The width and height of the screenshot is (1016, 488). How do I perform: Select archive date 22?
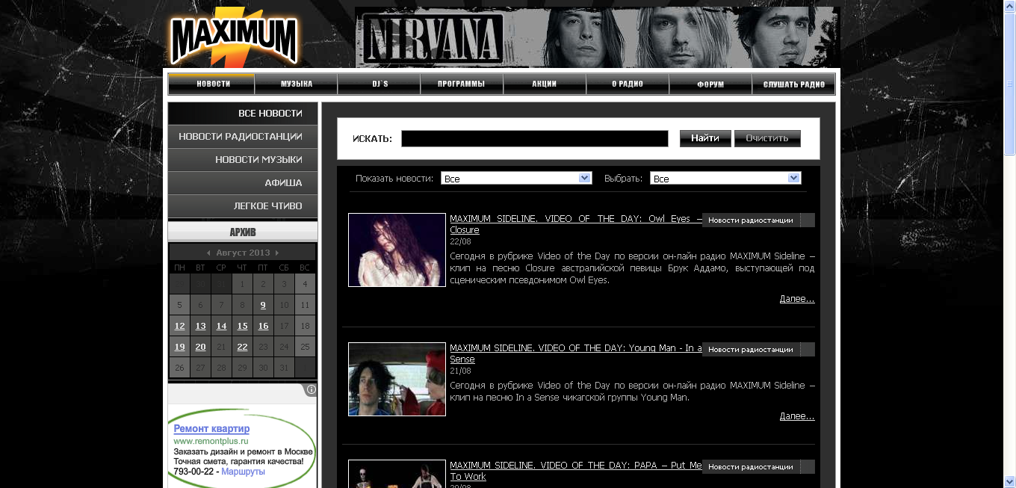pyautogui.click(x=242, y=347)
